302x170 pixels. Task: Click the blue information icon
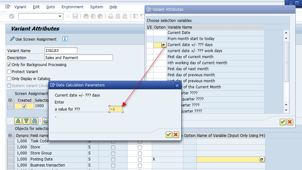(65, 39)
